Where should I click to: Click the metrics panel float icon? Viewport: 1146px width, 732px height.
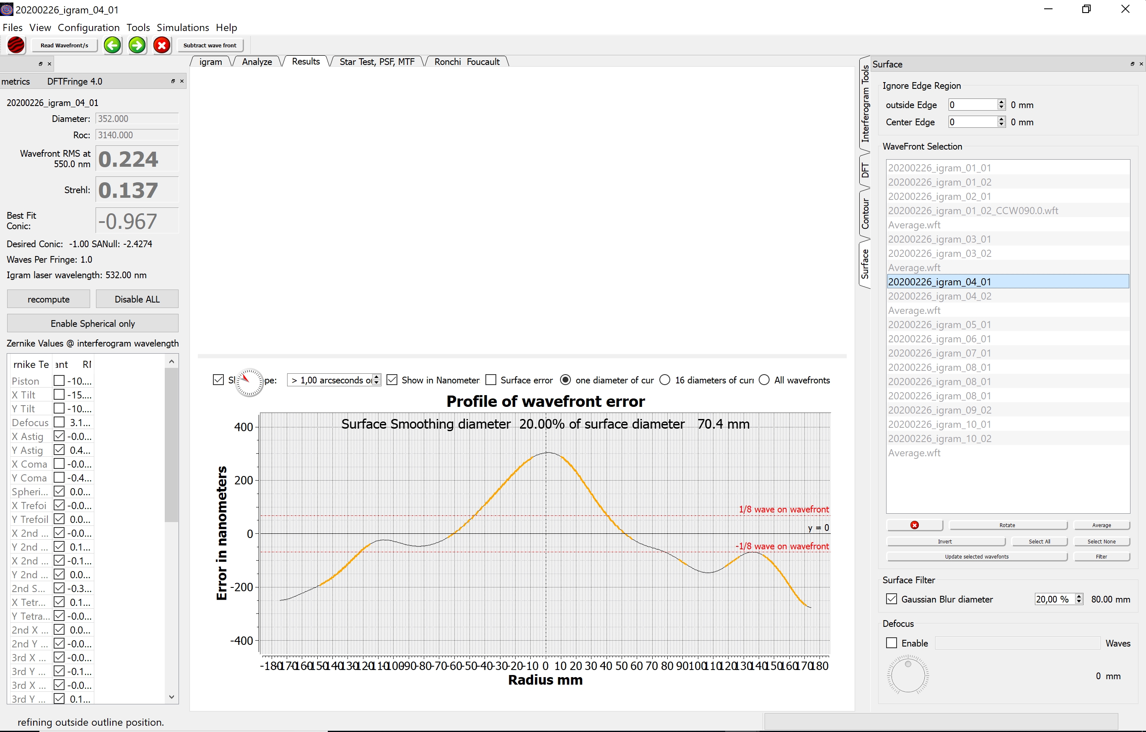pos(173,81)
